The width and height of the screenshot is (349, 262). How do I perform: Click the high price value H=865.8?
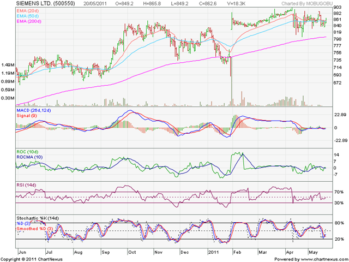(152, 4)
